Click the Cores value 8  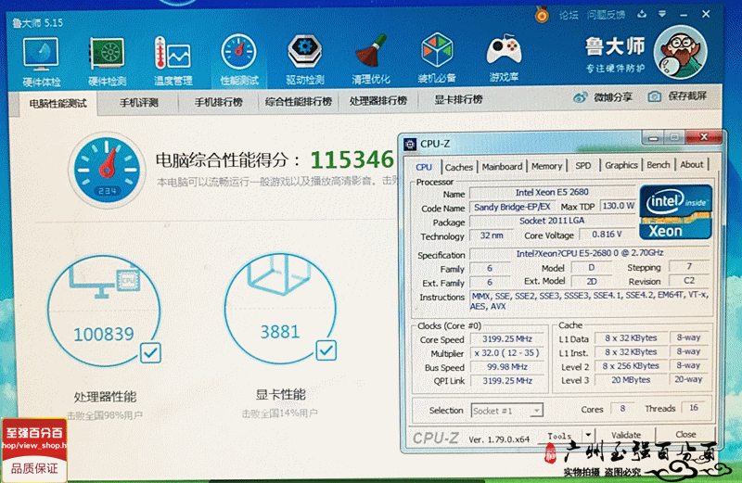coord(622,408)
